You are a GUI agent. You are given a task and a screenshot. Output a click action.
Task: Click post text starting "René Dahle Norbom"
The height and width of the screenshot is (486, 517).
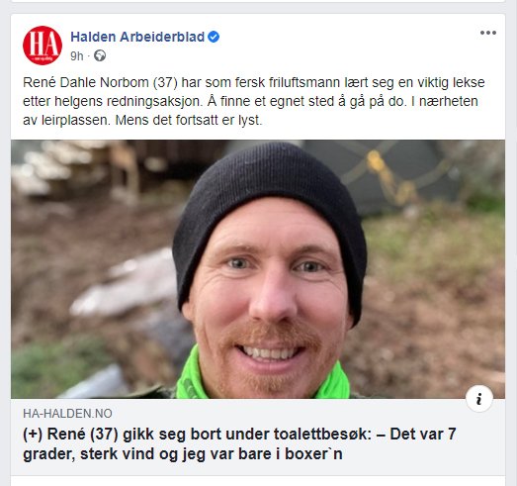[254, 101]
